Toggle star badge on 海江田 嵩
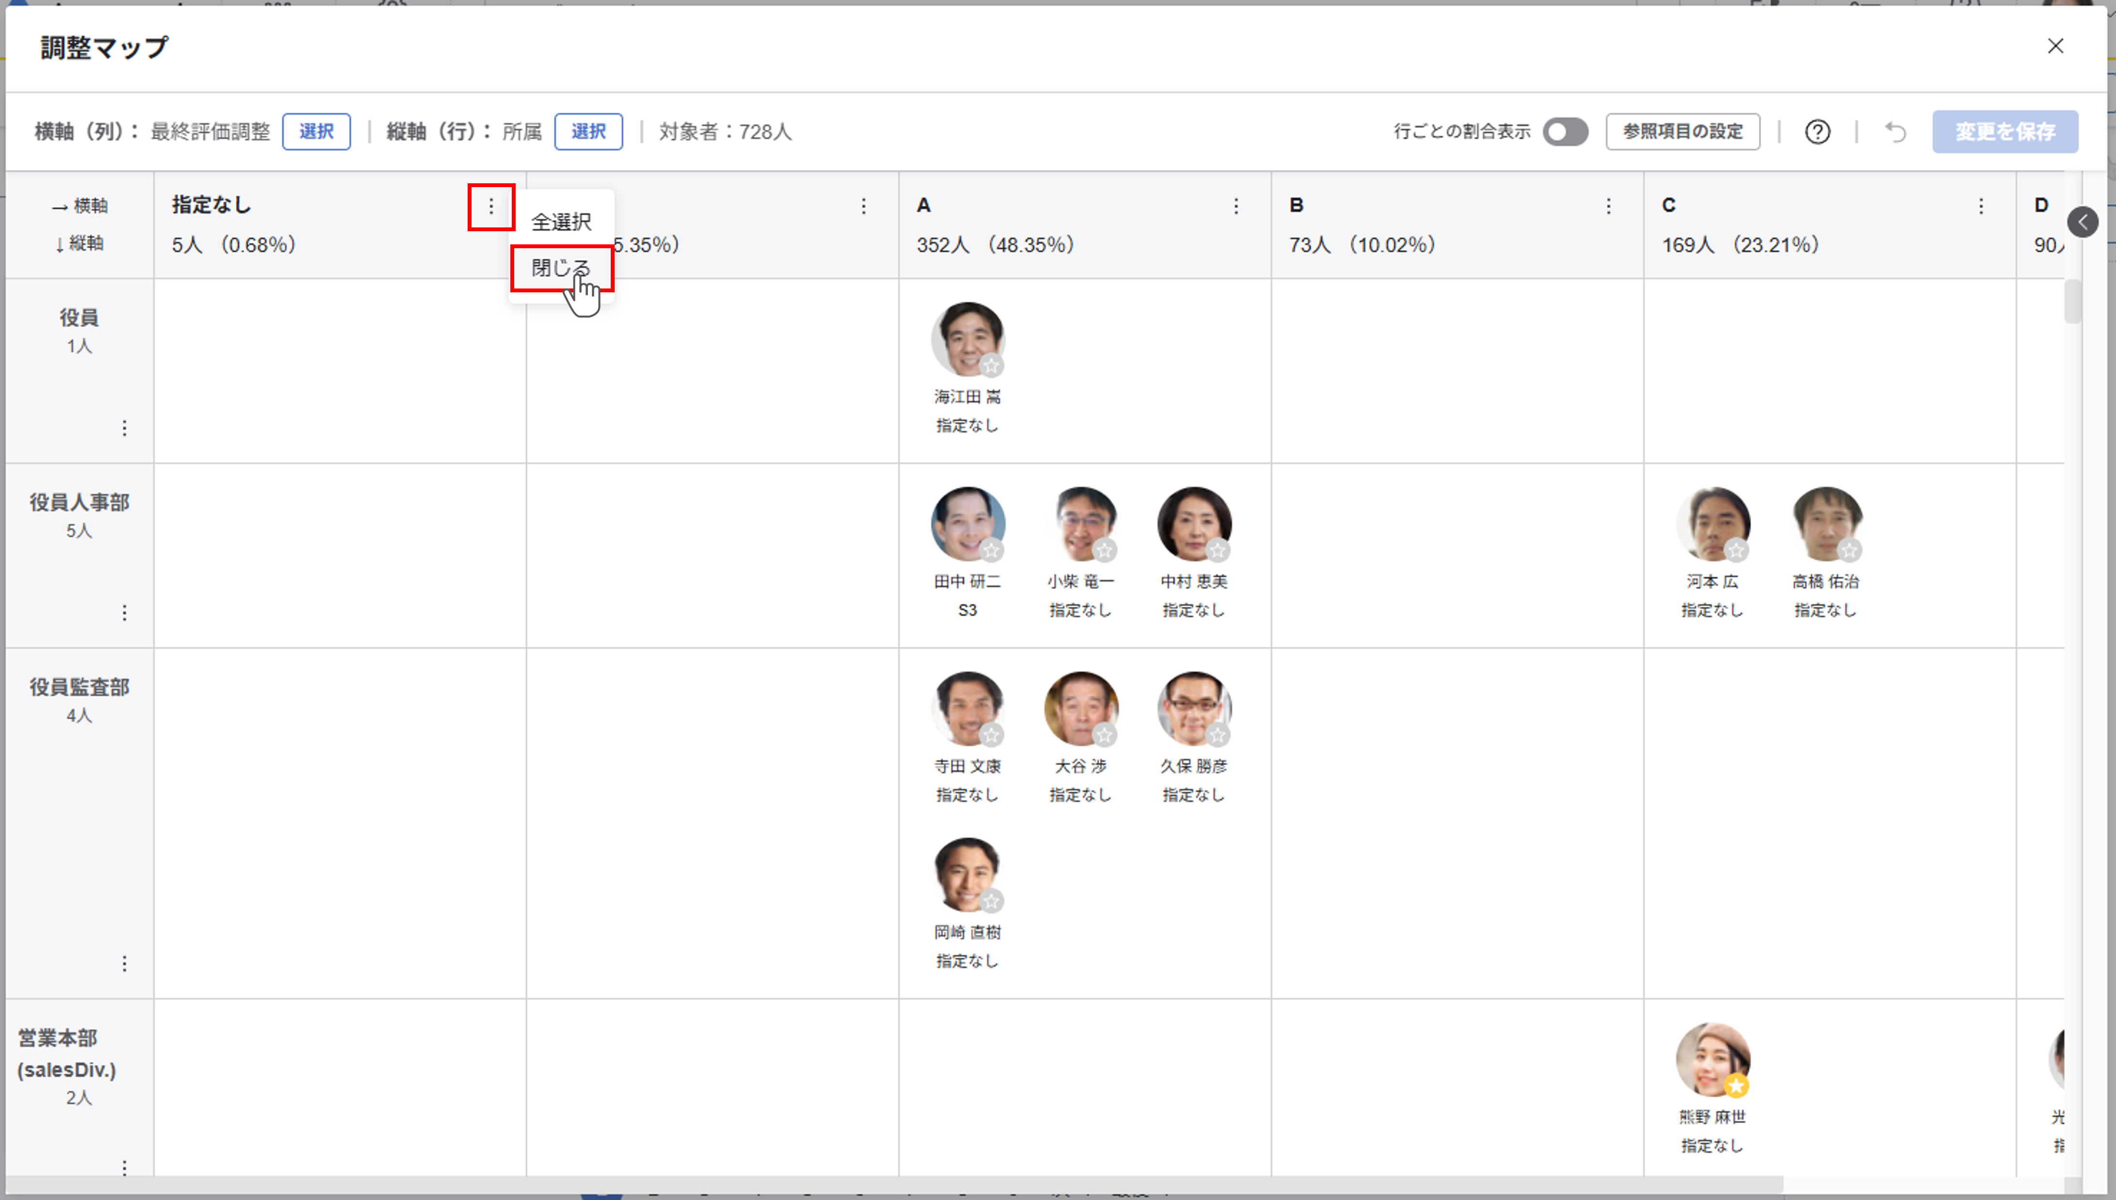This screenshot has width=2116, height=1200. (991, 365)
